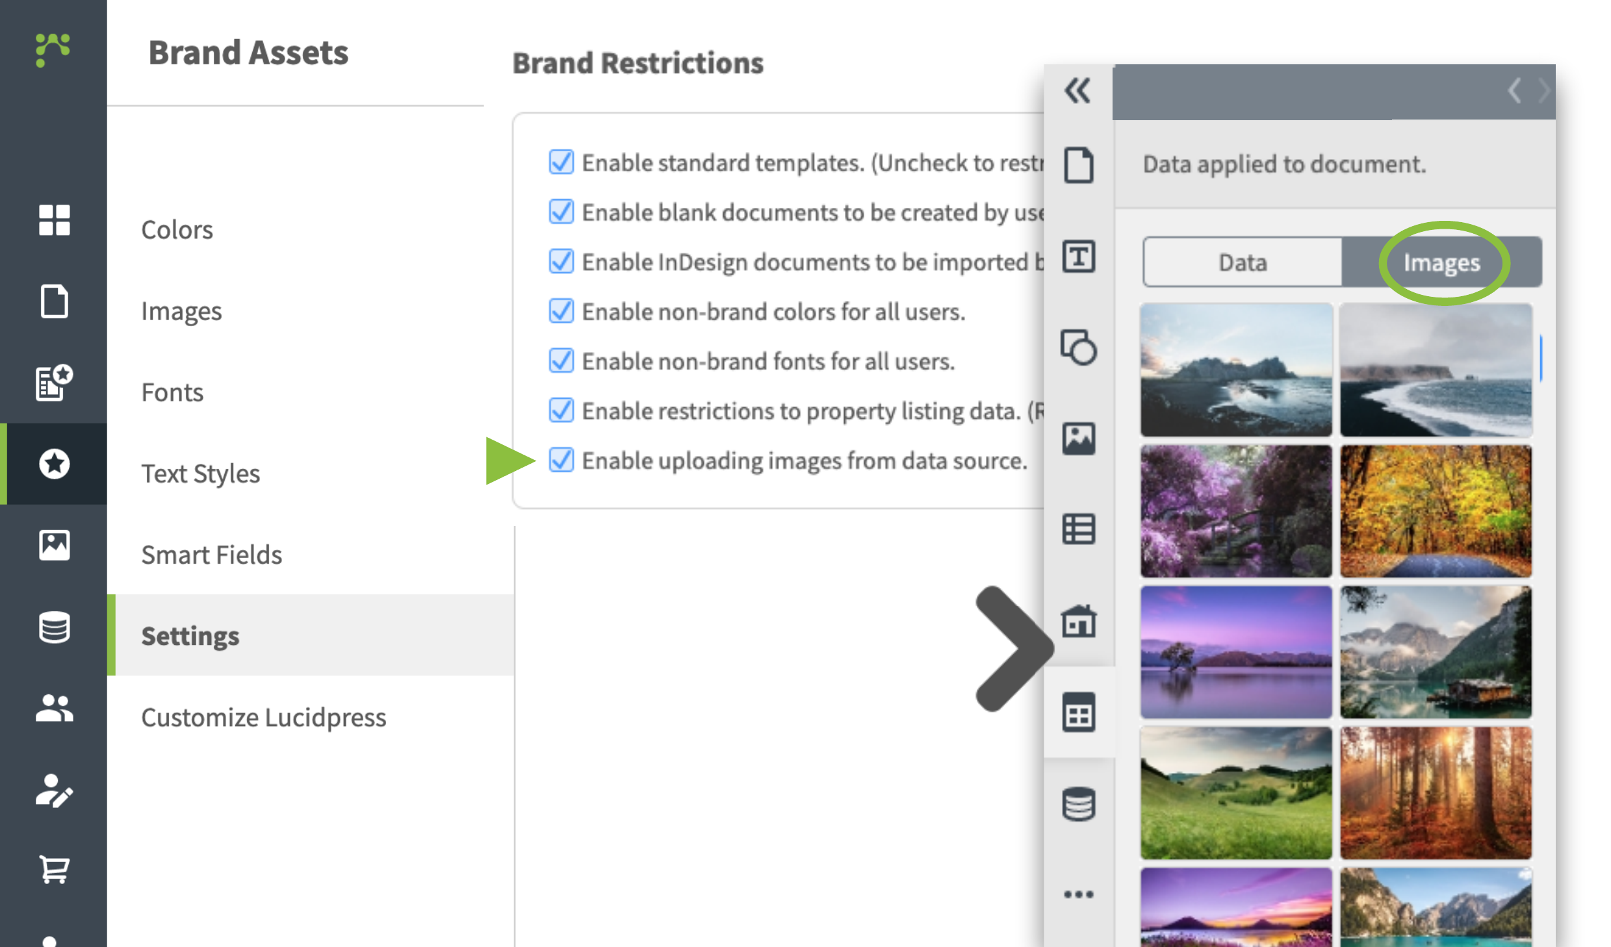Image resolution: width=1611 pixels, height=947 pixels.
Task: Open the shopping cart icon in sidebar
Action: click(x=54, y=869)
